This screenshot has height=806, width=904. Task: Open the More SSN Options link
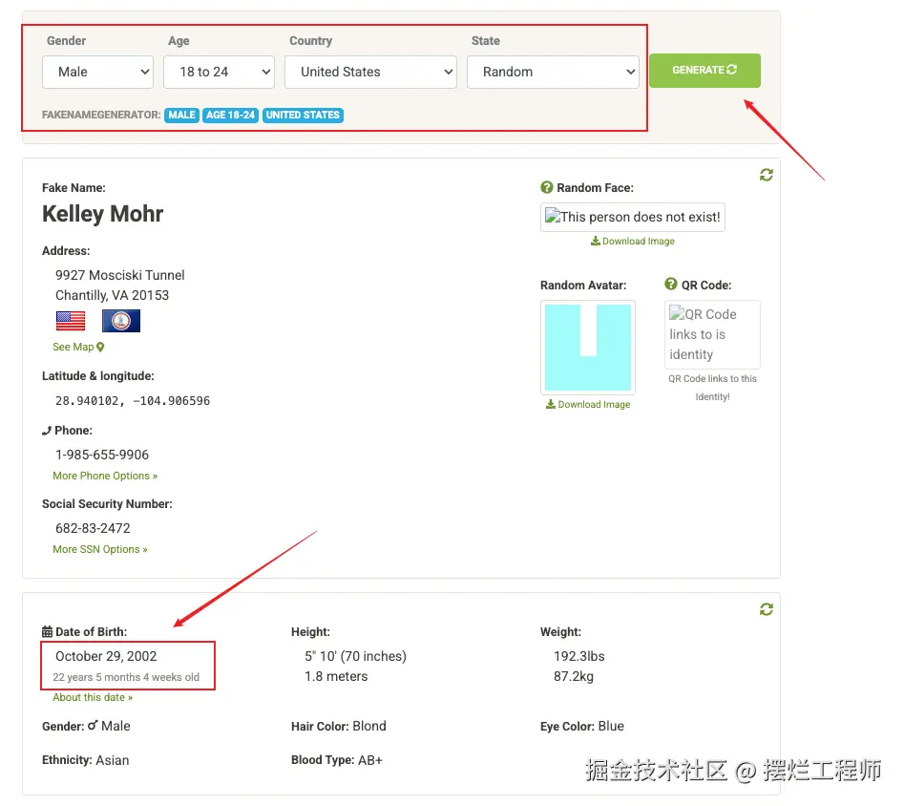point(99,549)
